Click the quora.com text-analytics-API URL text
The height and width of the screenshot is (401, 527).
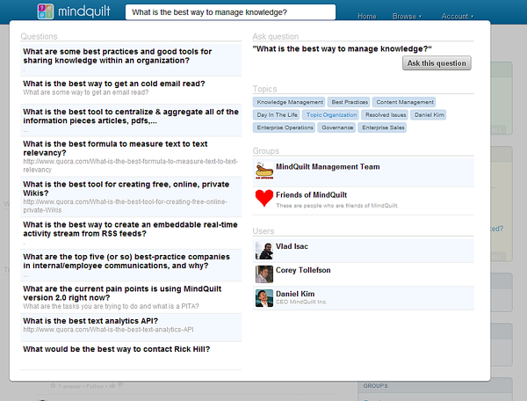coord(108,330)
